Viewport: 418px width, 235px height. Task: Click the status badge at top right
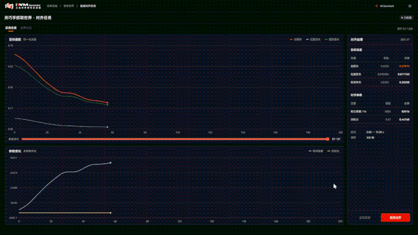tap(406, 18)
